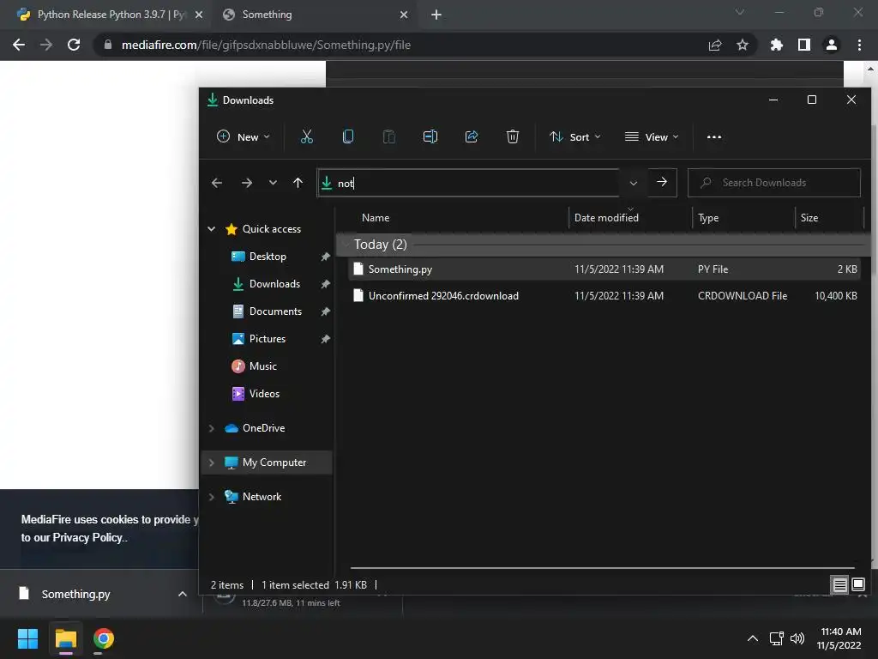878x659 pixels.
Task: Reload the MediaFire page
Action: coord(74,45)
